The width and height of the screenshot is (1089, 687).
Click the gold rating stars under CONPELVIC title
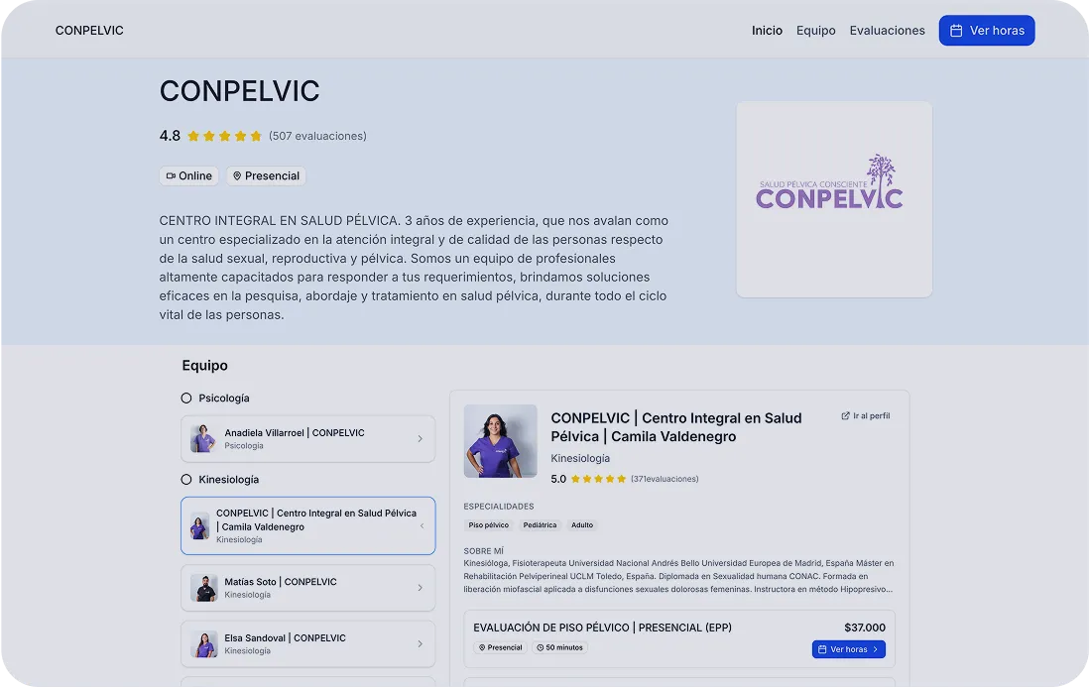[224, 136]
